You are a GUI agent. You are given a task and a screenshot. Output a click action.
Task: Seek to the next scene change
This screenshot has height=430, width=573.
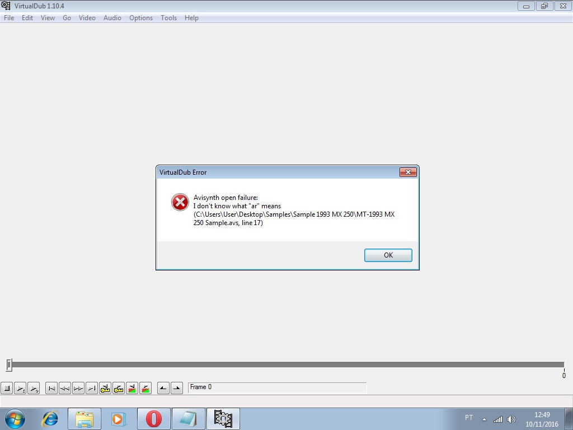[145, 388]
